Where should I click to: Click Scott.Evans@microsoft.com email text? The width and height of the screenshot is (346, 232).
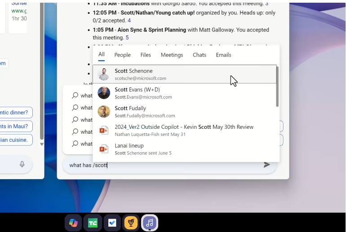(143, 97)
